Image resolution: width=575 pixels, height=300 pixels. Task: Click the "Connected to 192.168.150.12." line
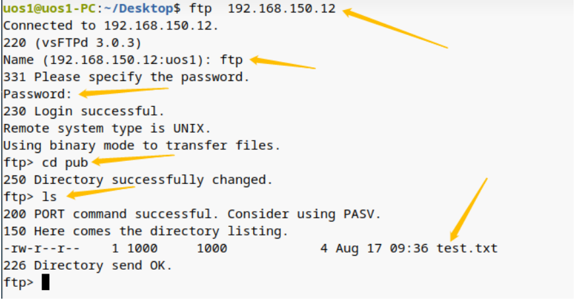tap(111, 26)
